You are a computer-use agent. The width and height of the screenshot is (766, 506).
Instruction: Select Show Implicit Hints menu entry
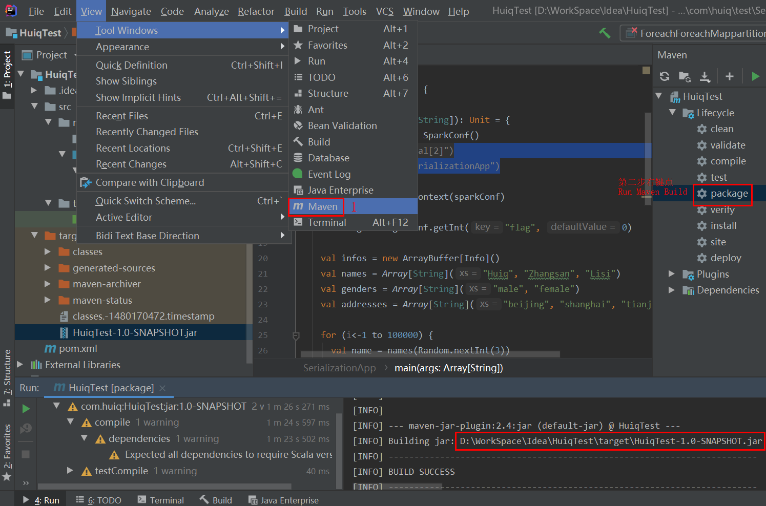tap(183, 98)
